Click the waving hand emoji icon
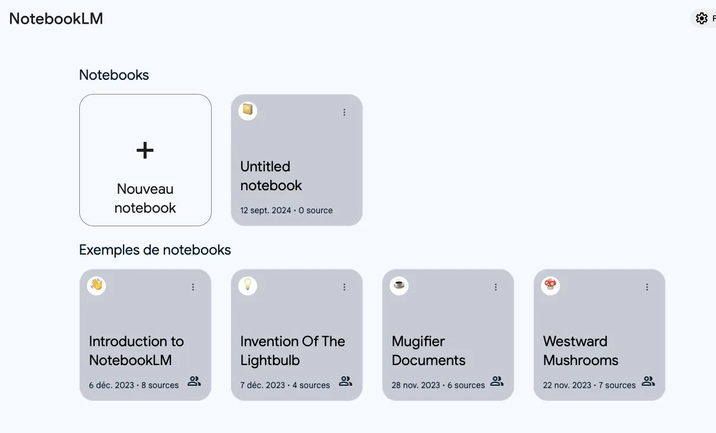 coord(96,286)
